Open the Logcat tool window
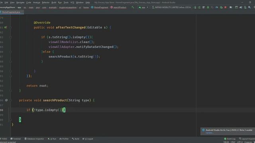This screenshot has width=255, height=143. [x=88, y=139]
